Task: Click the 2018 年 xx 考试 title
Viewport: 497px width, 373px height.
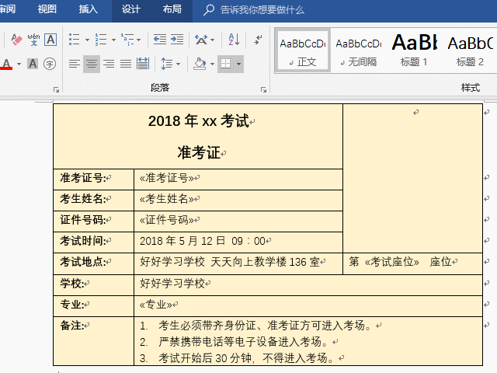Action: 199,121
